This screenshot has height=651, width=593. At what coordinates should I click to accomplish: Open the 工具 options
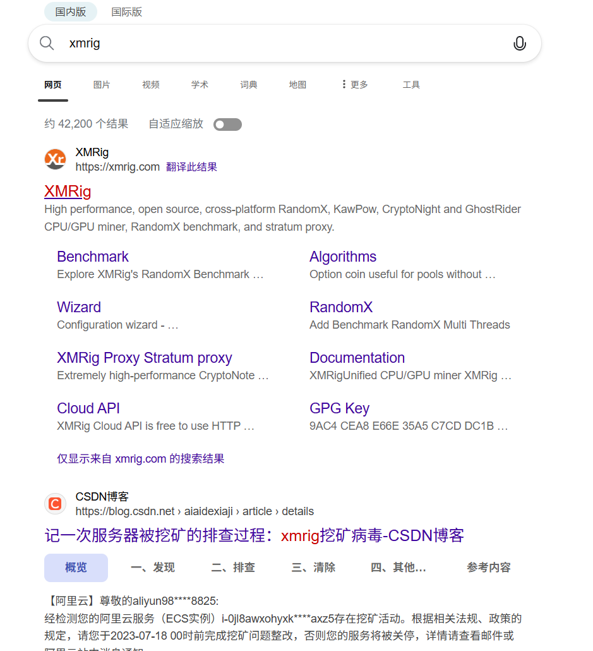[411, 85]
